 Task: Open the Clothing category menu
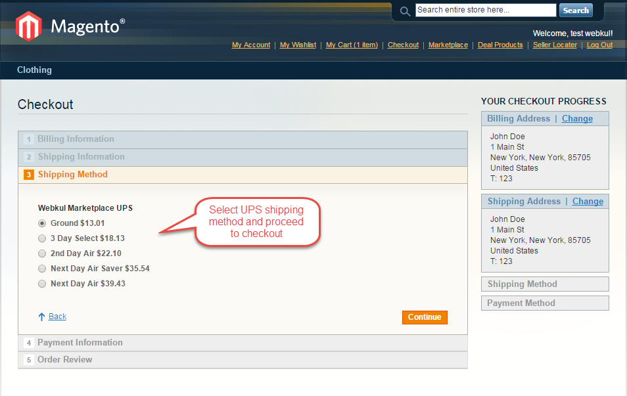click(34, 70)
